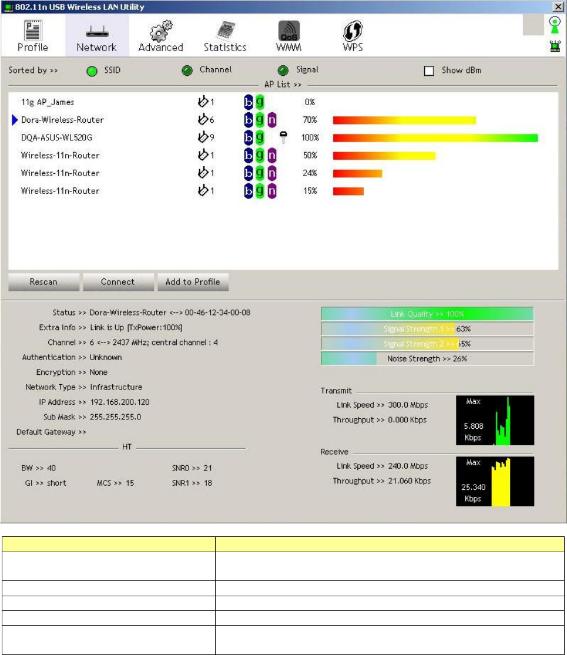
Task: Click the MCS 15 value
Action: click(x=130, y=483)
